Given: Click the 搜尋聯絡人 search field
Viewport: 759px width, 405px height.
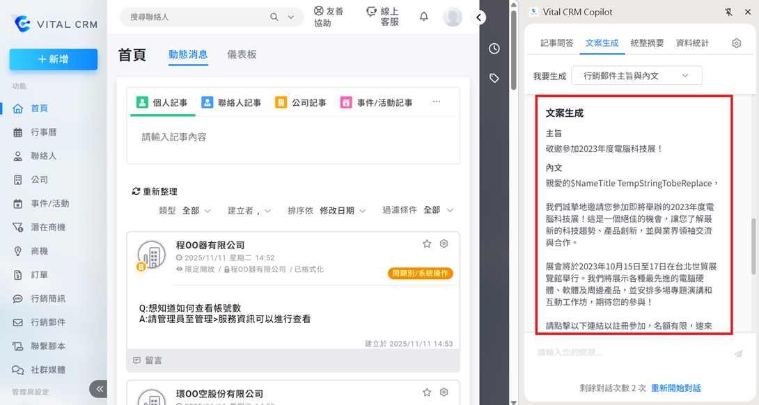Looking at the screenshot, I should coord(197,17).
